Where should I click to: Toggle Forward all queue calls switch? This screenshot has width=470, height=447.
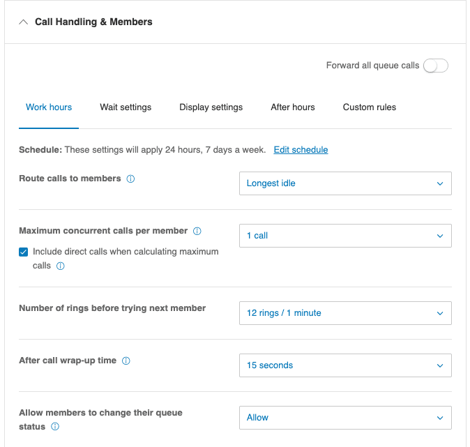coord(435,66)
